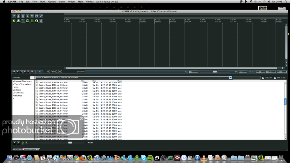Open the Actions menu
This screenshot has width=290, height=163.
click(x=71, y=1)
